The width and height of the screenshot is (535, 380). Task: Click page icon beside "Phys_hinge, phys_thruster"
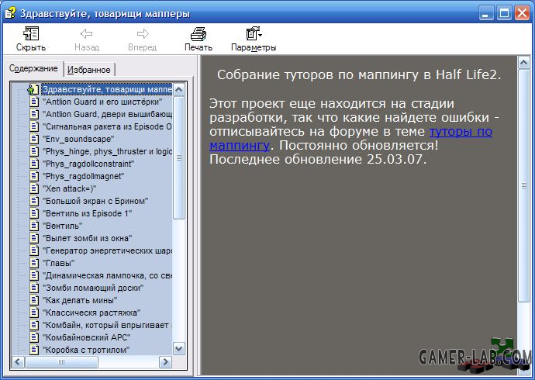point(34,150)
